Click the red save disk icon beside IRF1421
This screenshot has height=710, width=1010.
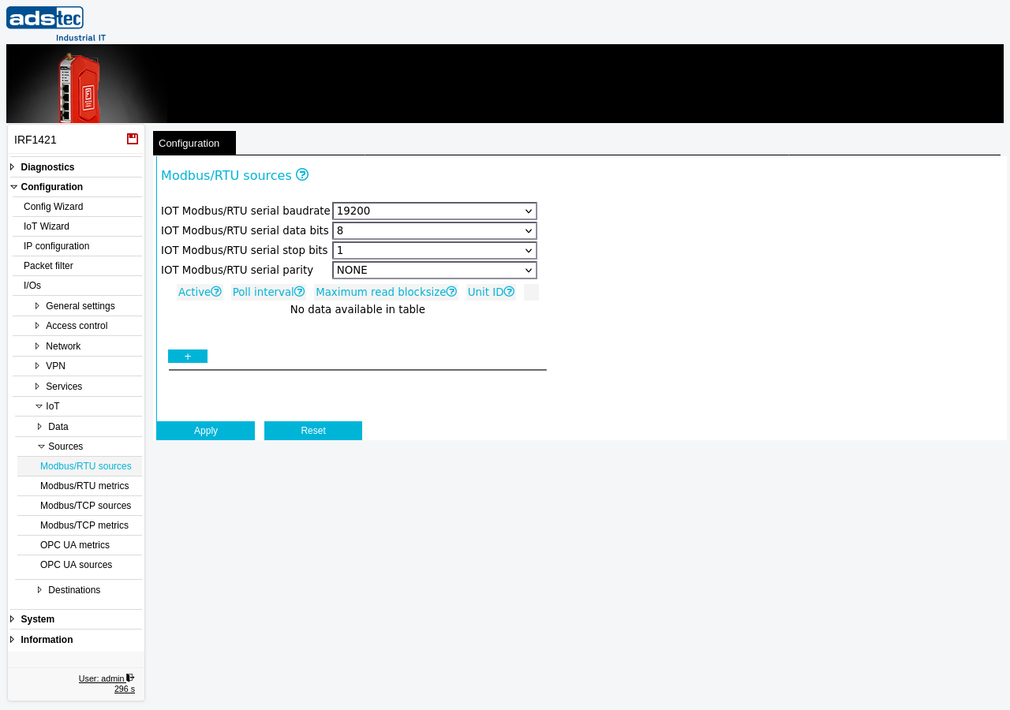click(x=133, y=139)
